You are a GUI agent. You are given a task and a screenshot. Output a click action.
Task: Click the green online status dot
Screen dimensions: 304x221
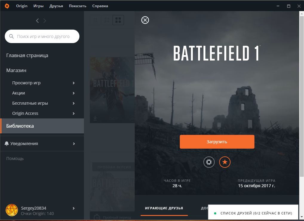[215, 213]
